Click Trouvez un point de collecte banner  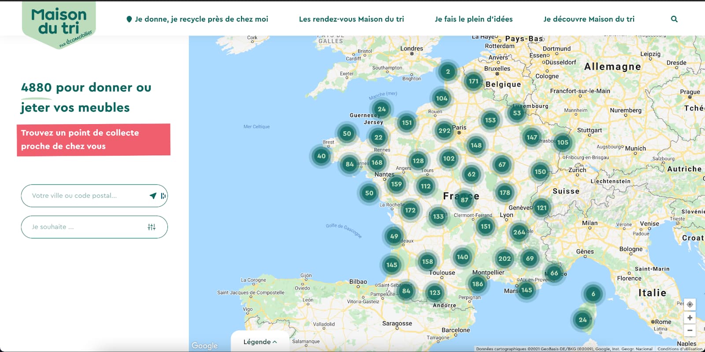93,140
